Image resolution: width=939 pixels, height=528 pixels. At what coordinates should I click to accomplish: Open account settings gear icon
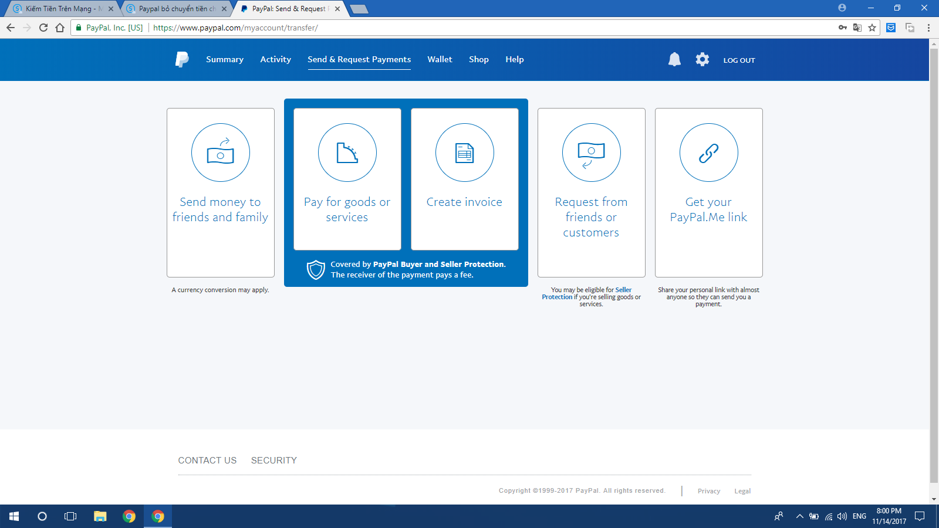[x=702, y=59]
